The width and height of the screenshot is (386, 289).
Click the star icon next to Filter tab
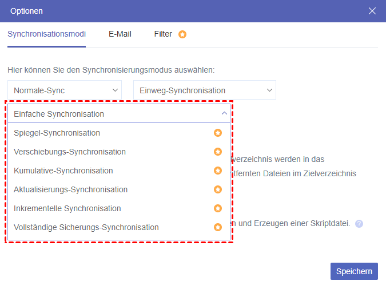[x=182, y=34]
